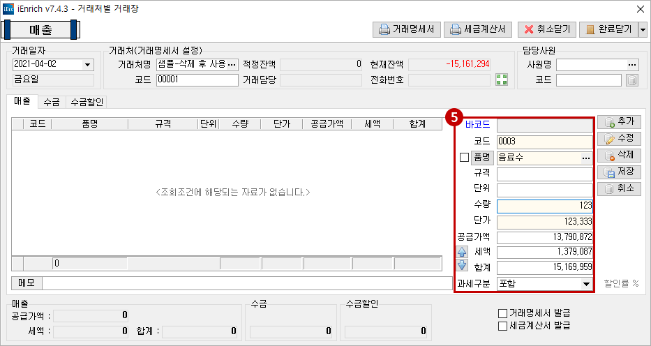This screenshot has width=651, height=346.
Task: Click the database icon next to 사원 코드
Action: click(631, 80)
